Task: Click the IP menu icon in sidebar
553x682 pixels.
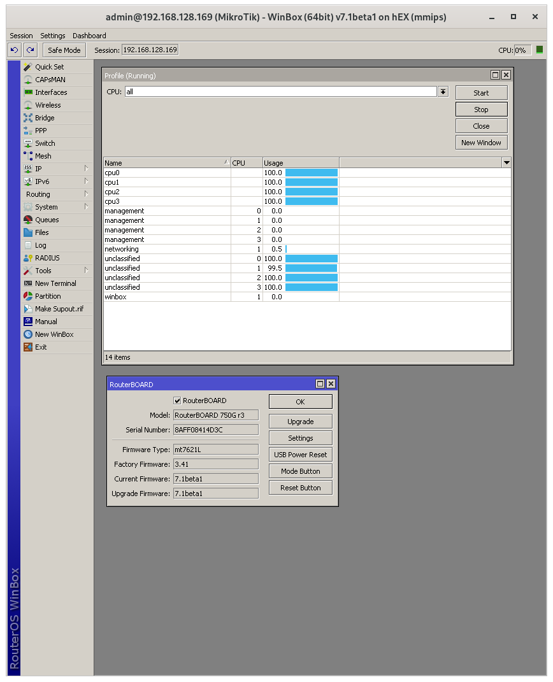Action: (28, 169)
